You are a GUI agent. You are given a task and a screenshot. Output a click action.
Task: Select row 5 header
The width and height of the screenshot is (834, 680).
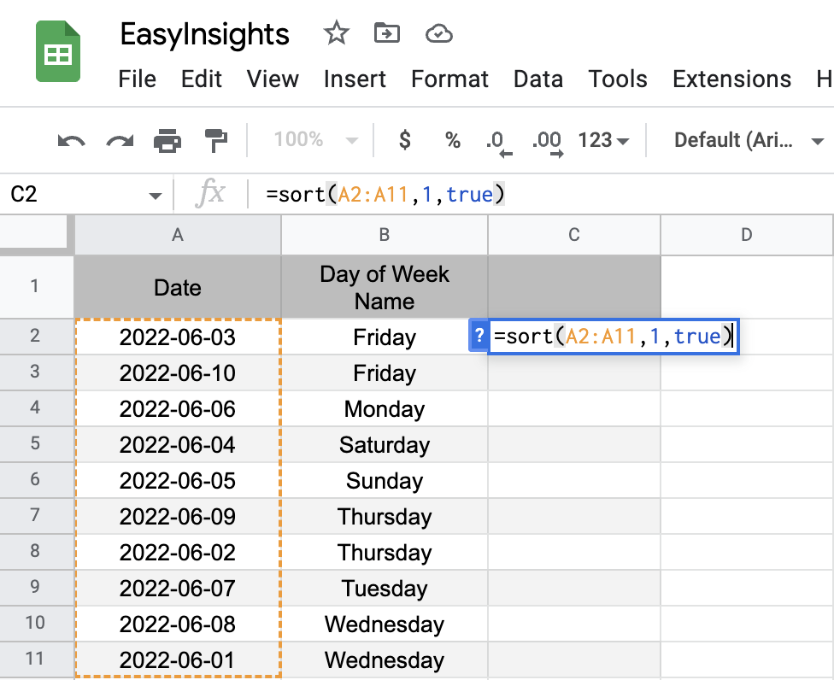[x=35, y=443]
